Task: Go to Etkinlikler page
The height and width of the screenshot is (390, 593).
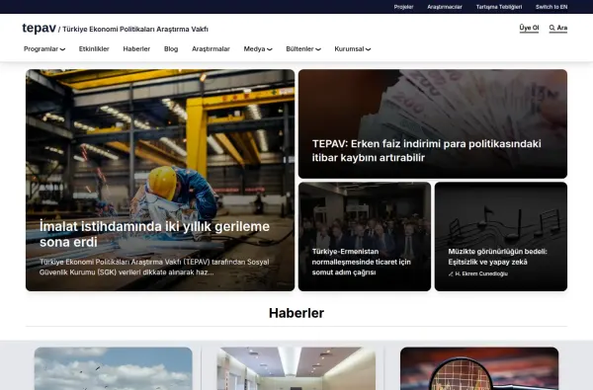Action: tap(94, 49)
